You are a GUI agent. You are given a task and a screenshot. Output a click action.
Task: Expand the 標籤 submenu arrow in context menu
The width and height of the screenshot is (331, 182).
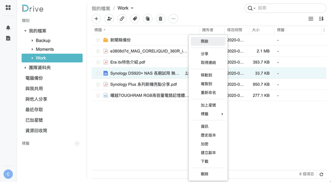click(223, 114)
